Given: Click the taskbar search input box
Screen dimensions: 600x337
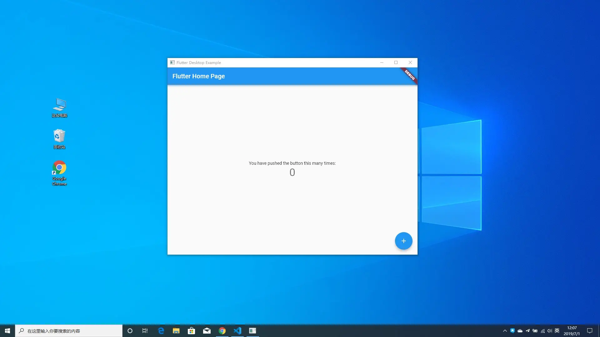Looking at the screenshot, I should point(69,331).
